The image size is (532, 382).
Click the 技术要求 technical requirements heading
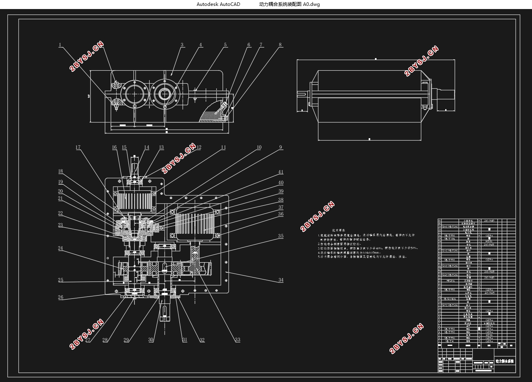[x=338, y=230]
